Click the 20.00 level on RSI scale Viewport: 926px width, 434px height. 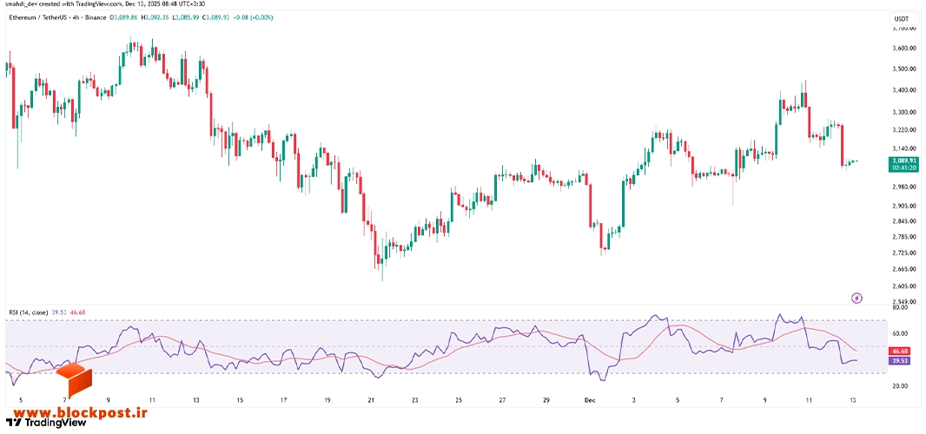(x=901, y=385)
